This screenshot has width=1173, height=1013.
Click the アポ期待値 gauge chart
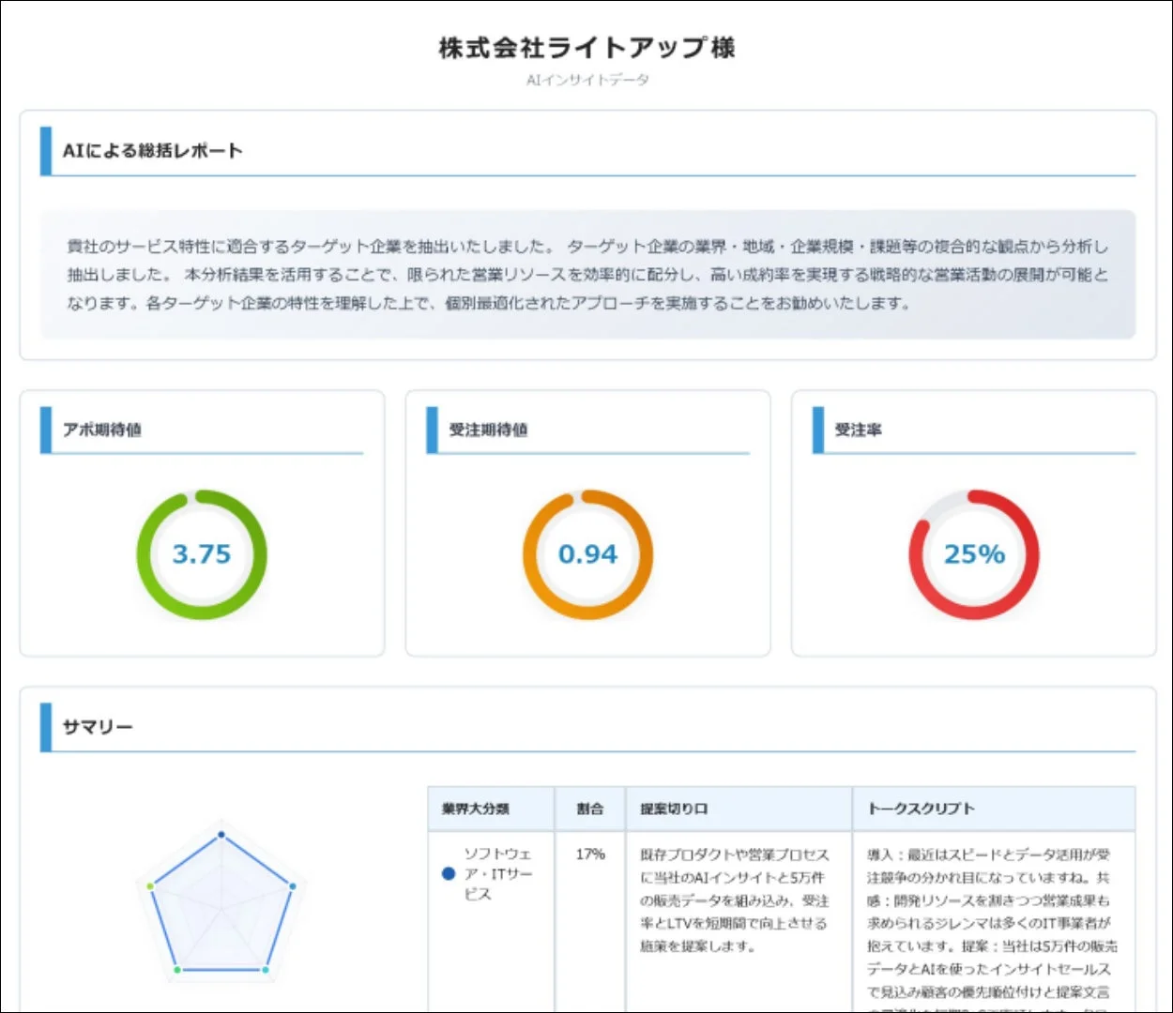(x=201, y=554)
